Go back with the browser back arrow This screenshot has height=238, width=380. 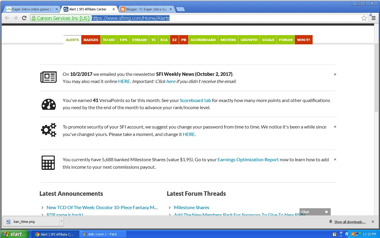click(7, 18)
